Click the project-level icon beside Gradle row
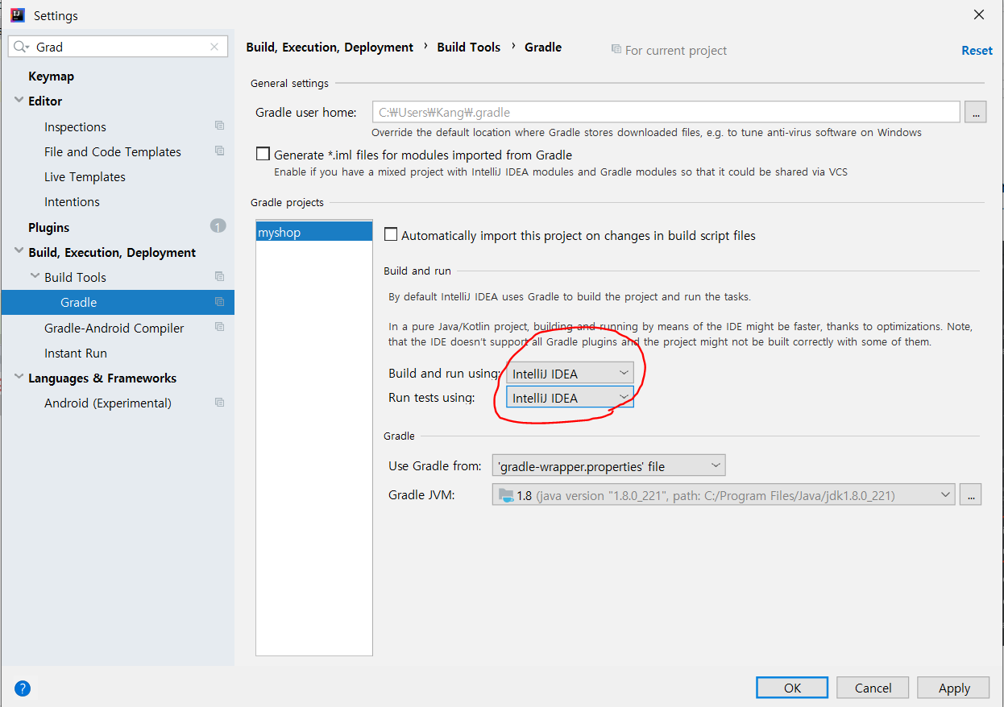 (x=219, y=302)
